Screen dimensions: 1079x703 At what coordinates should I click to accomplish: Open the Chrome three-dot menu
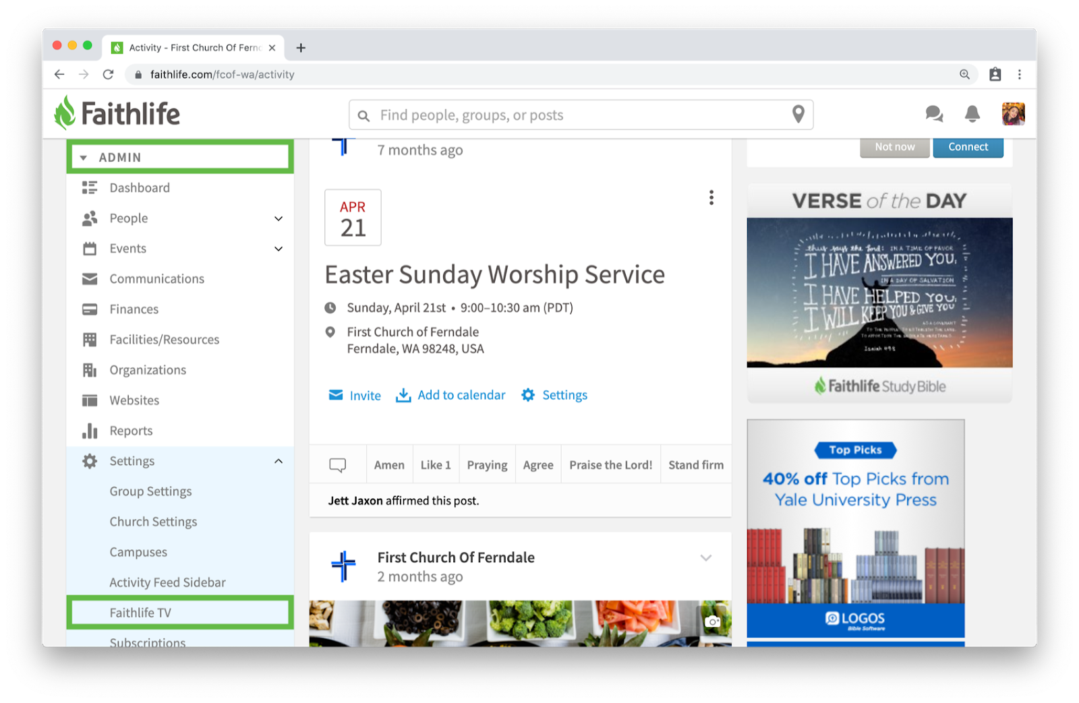point(1020,74)
